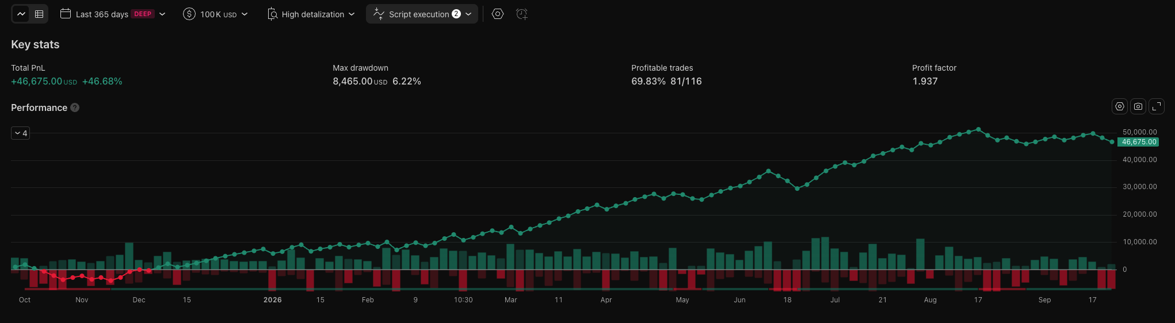Click the 10,000.00 axis label
Screen dimensions: 1175x323
pos(1139,242)
